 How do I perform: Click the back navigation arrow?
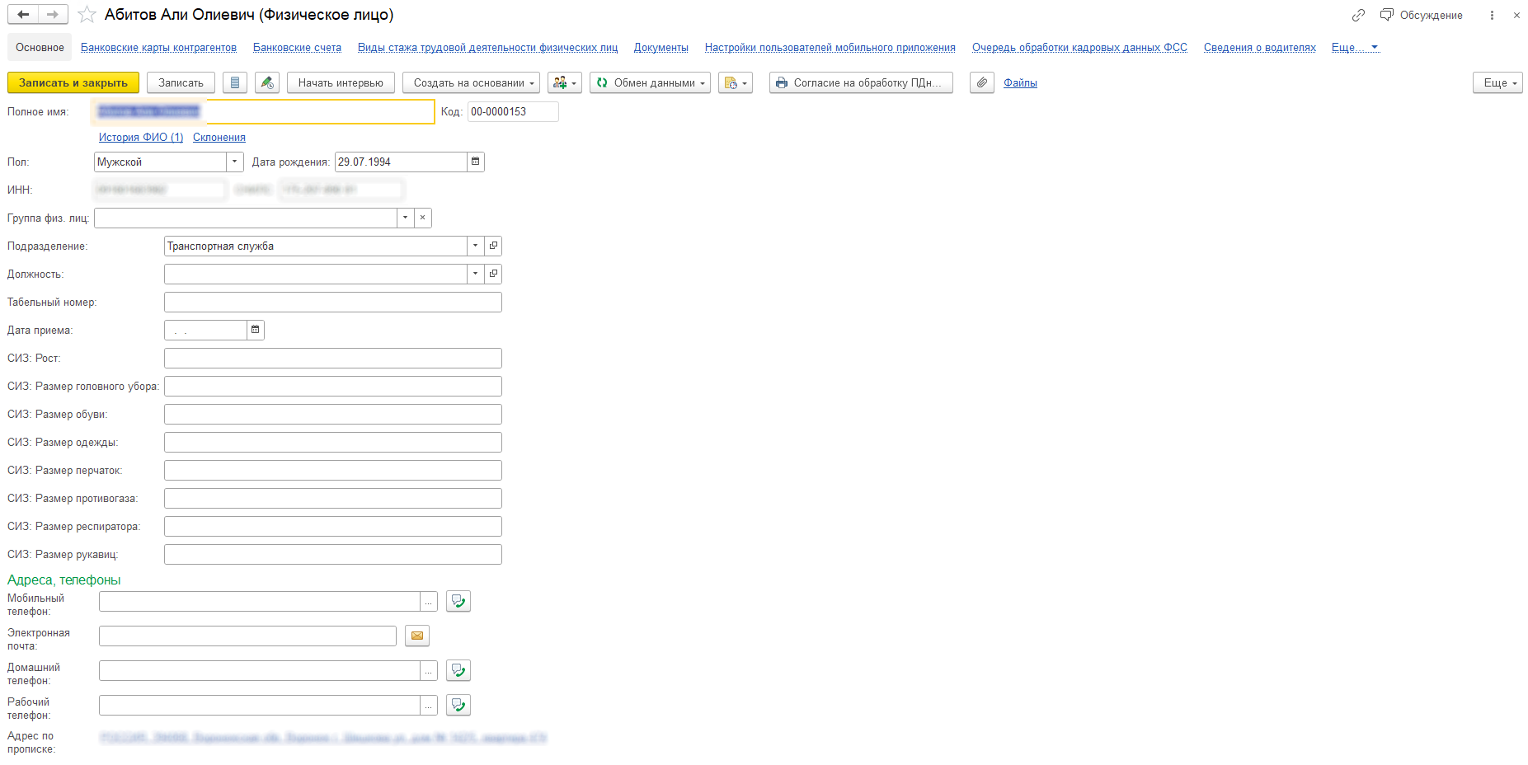[23, 15]
